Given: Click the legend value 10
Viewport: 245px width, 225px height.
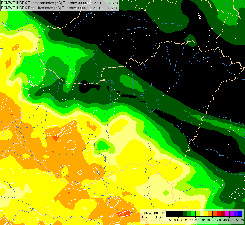Looking at the screenshot, I should (174, 220).
